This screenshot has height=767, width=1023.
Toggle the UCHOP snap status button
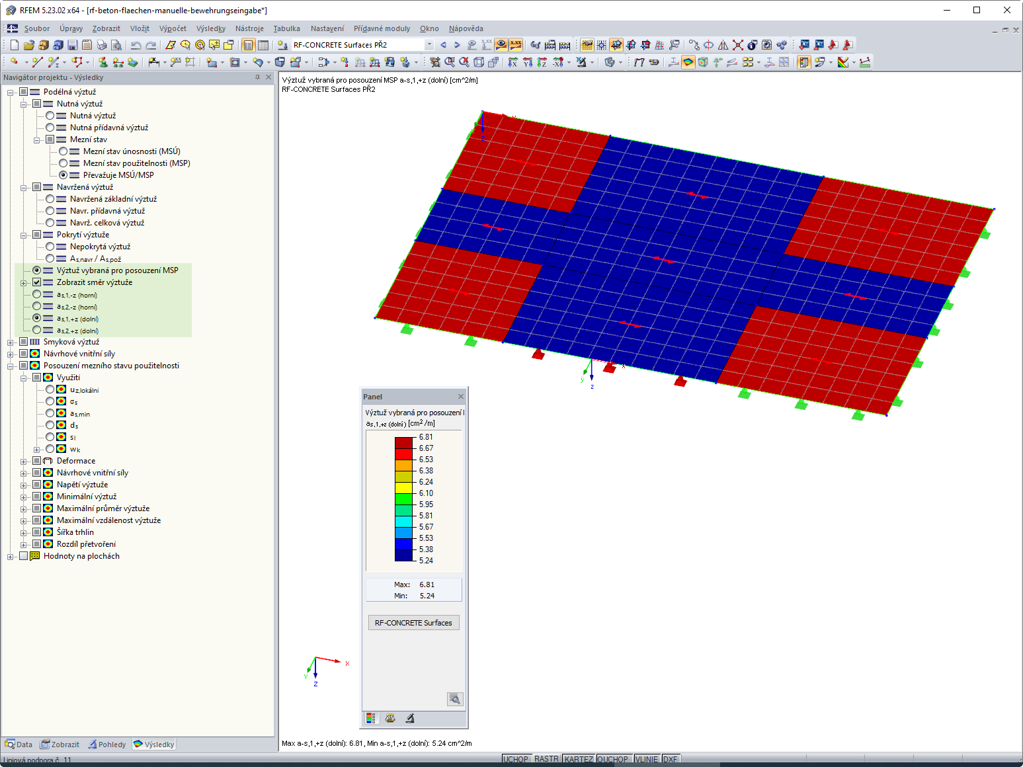click(x=516, y=759)
